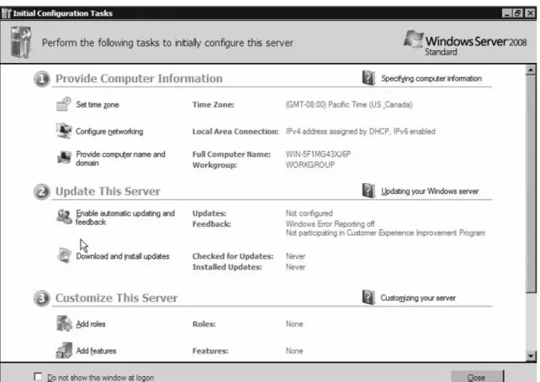Click the scrollbar down arrow
Image resolution: width=540 pixels, height=382 pixels.
[531, 356]
